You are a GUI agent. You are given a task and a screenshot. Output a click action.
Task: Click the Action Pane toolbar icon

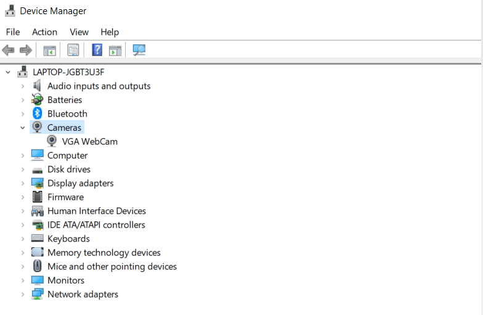point(115,51)
